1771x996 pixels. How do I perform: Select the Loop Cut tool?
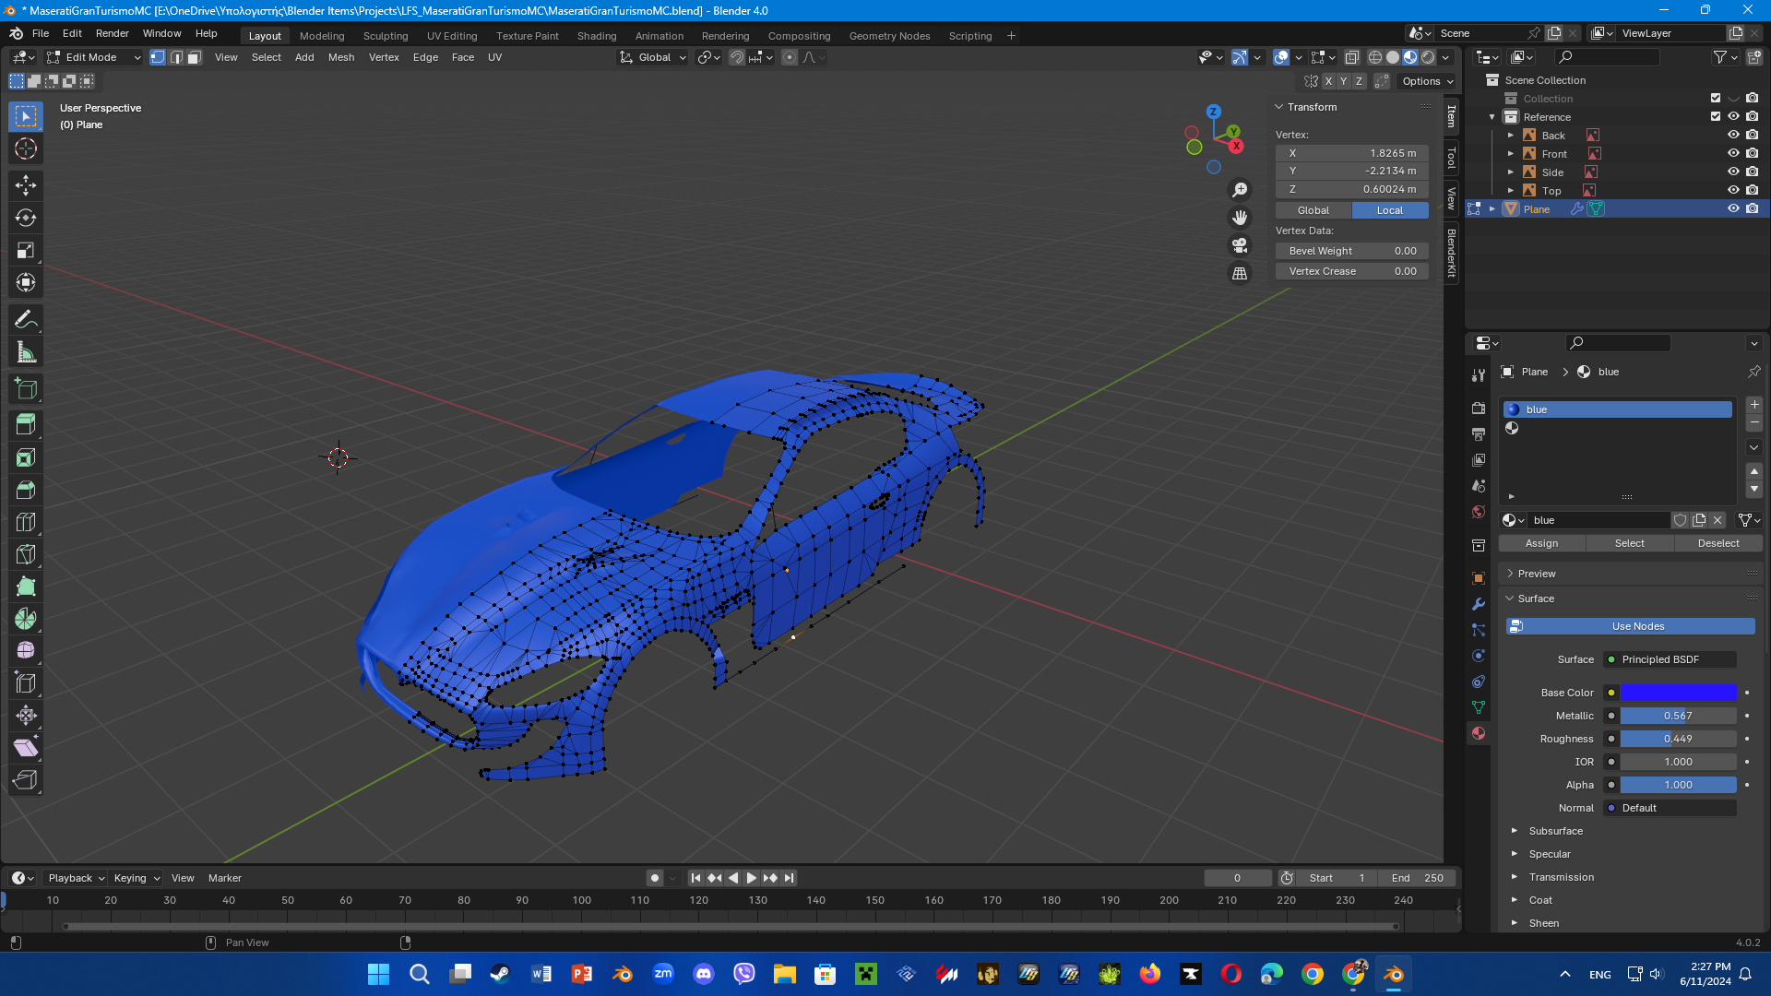(x=26, y=522)
